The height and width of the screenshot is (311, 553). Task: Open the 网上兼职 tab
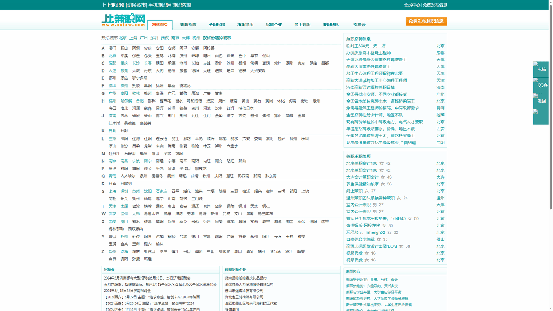tap(302, 25)
